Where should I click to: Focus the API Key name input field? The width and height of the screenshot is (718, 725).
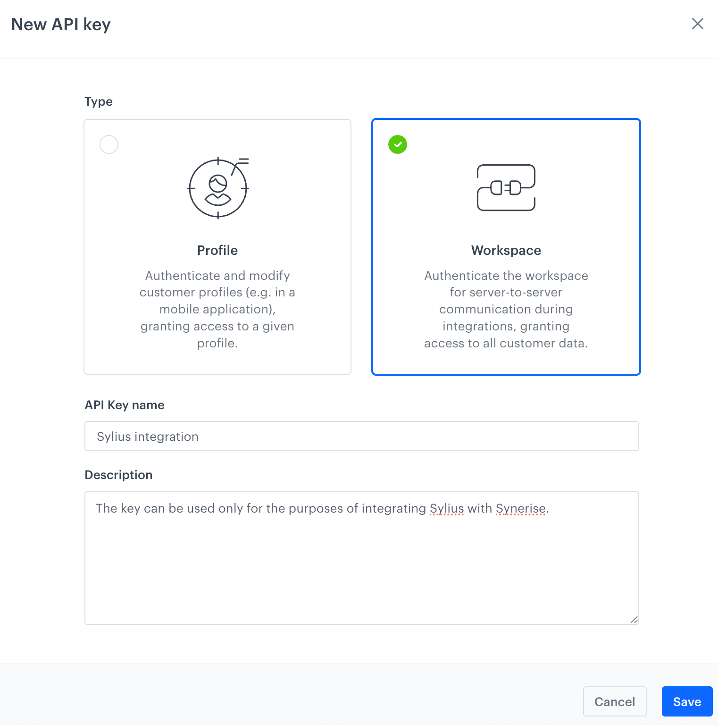361,436
